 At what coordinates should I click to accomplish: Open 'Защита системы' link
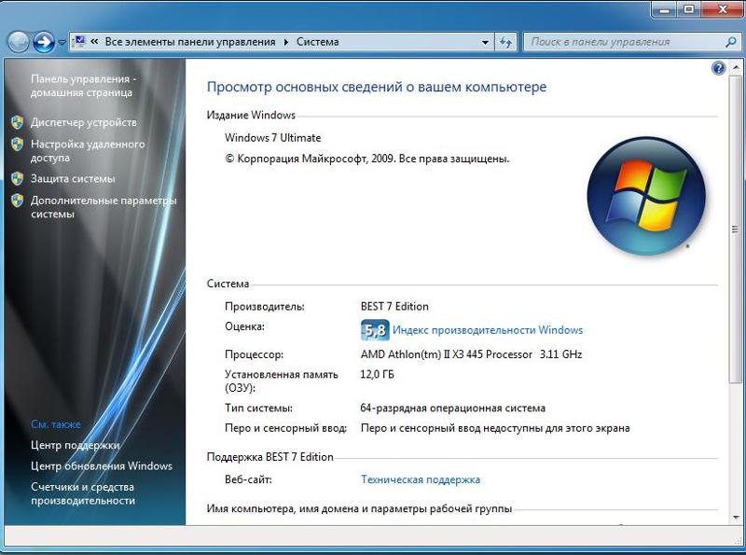tap(73, 178)
